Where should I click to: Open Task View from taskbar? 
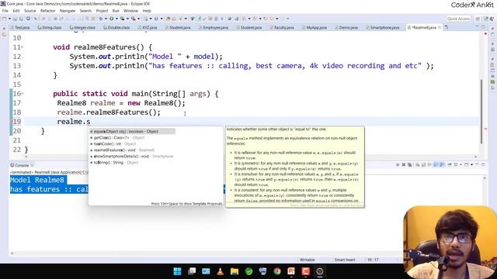(192, 271)
